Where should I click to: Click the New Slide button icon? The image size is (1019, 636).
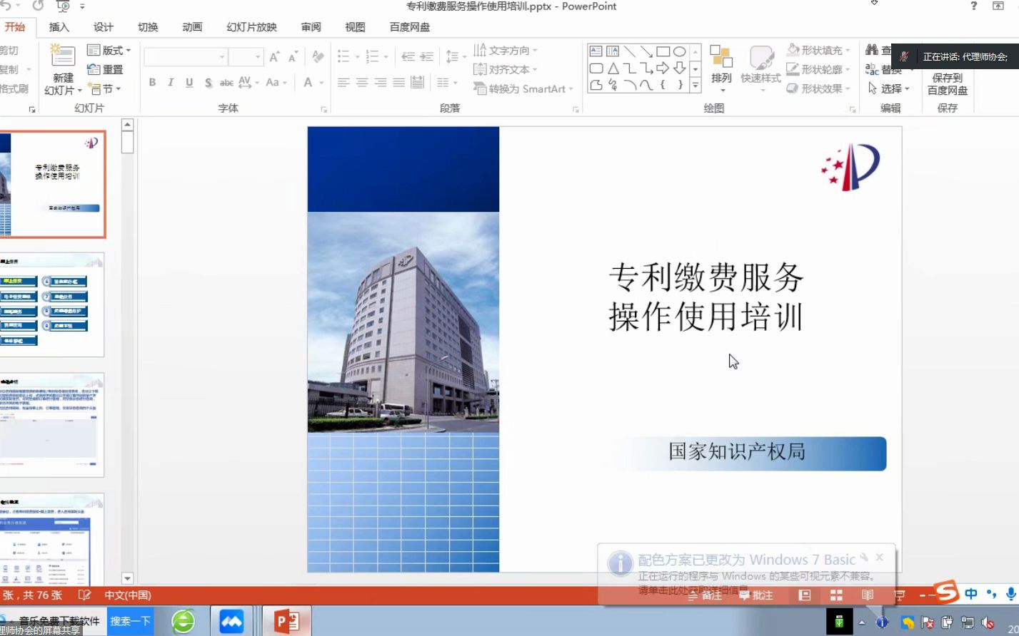coord(62,56)
